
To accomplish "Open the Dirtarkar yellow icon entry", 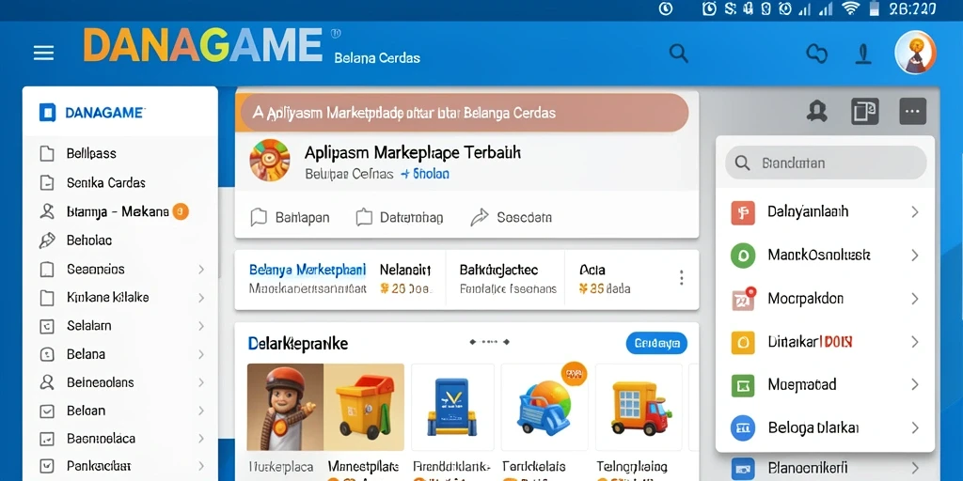I will 826,342.
